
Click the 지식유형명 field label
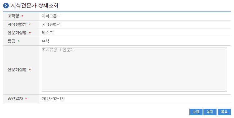pyautogui.click(x=17, y=24)
